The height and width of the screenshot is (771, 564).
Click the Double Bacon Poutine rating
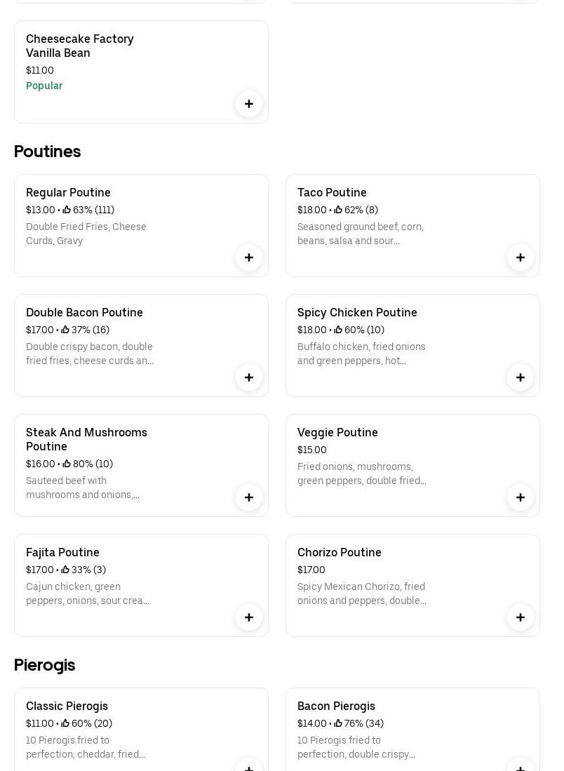point(86,330)
